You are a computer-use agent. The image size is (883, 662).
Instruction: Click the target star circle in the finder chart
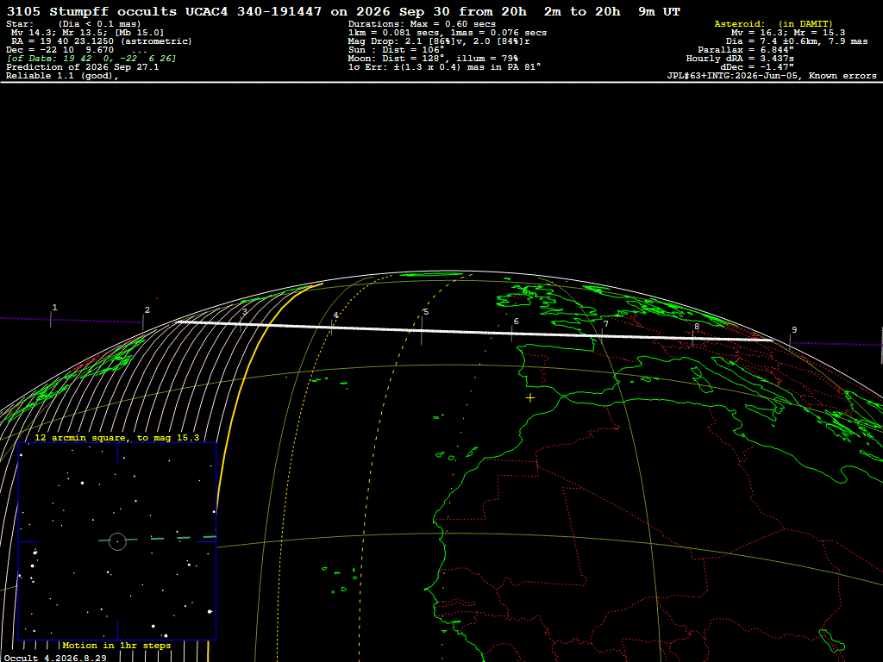(117, 541)
